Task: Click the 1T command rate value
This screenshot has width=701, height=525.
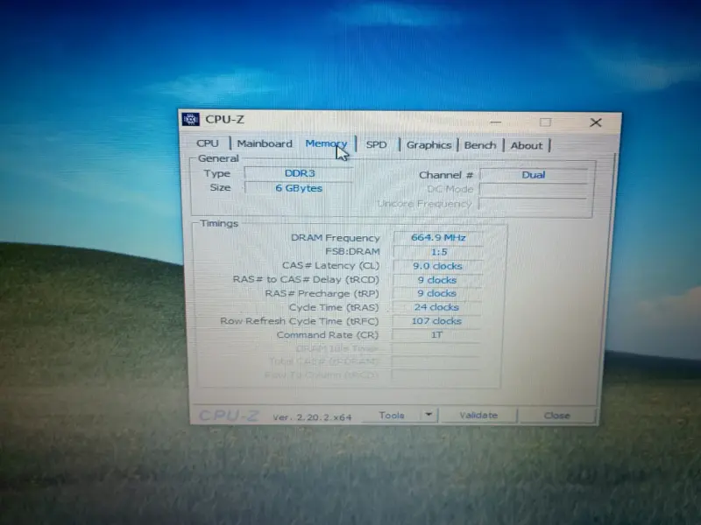Action: point(436,335)
